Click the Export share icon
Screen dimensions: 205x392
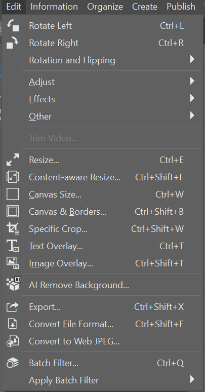(x=13, y=307)
